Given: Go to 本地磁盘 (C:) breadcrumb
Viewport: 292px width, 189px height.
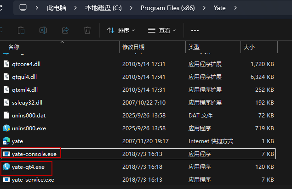Looking at the screenshot, I should click(103, 8).
